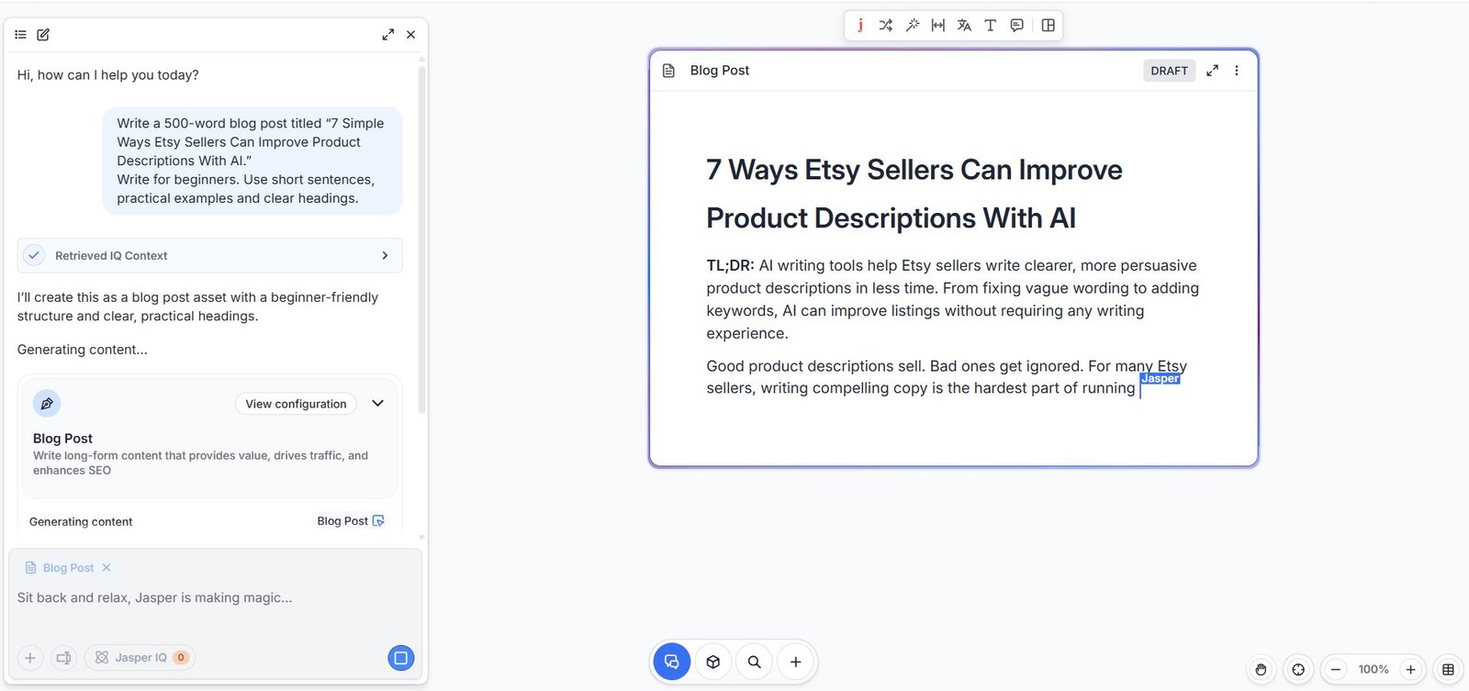Click the cube assets icon in the bottom bar
The image size is (1469, 691).
(x=713, y=662)
